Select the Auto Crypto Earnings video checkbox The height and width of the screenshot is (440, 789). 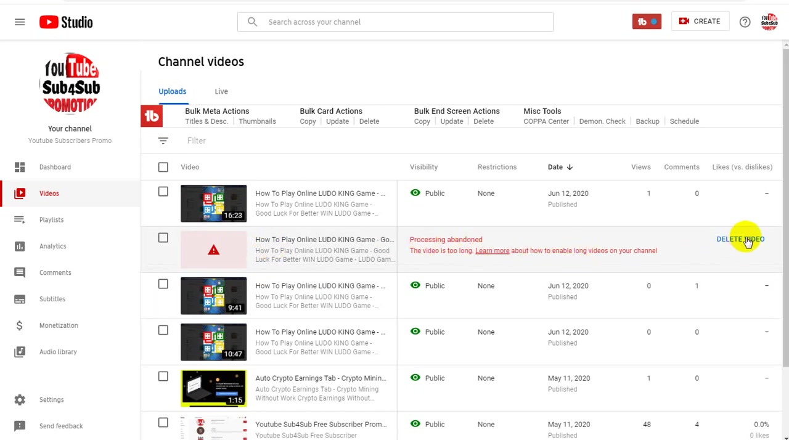(163, 377)
